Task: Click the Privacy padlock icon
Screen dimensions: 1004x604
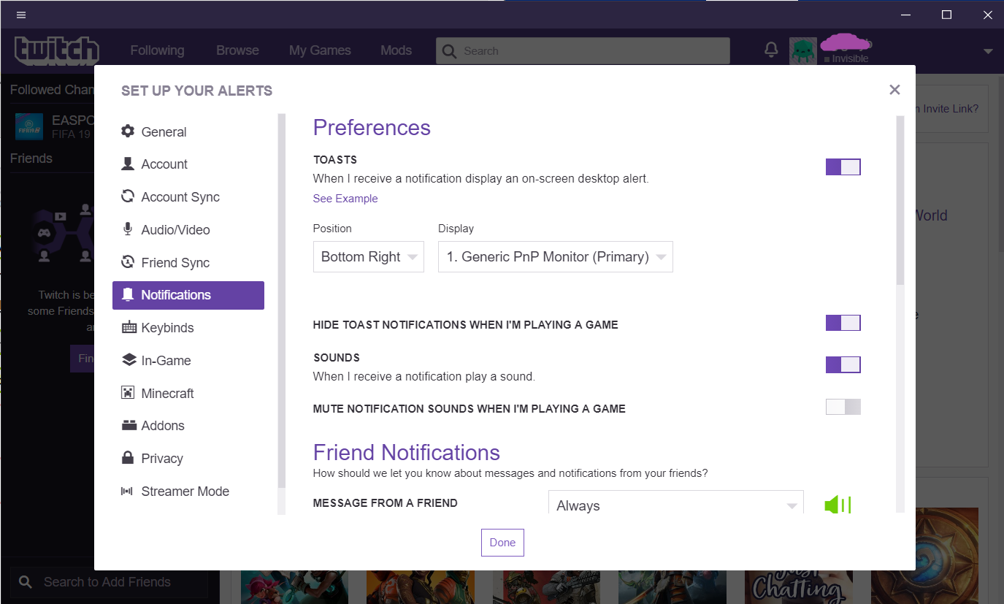Action: 128,458
